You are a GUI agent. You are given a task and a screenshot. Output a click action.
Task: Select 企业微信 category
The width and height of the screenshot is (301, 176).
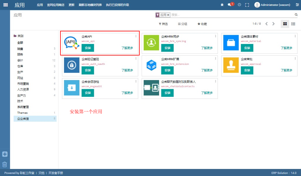[35, 119]
